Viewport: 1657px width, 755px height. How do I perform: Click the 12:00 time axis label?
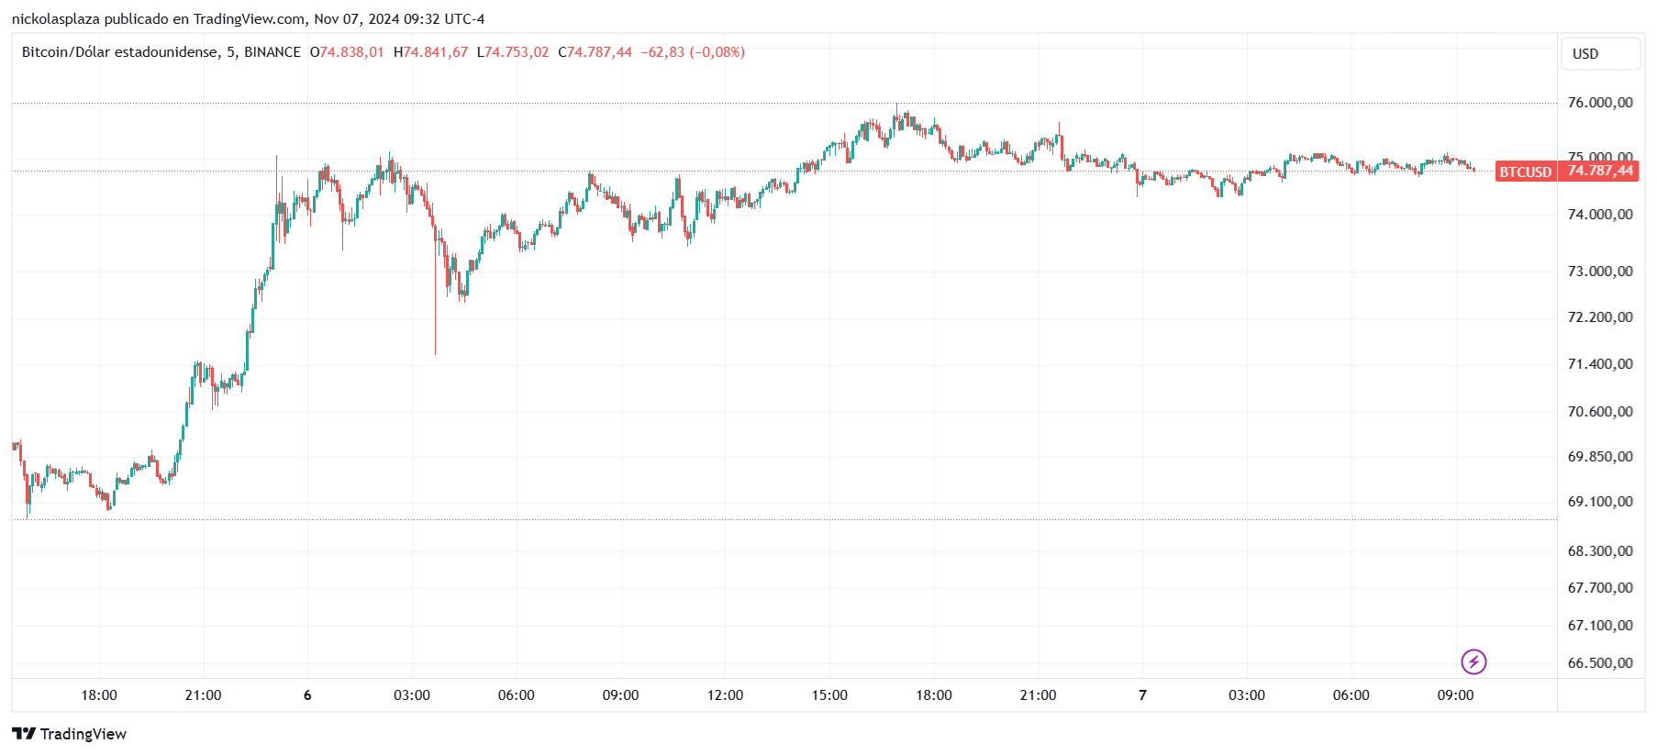[725, 695]
